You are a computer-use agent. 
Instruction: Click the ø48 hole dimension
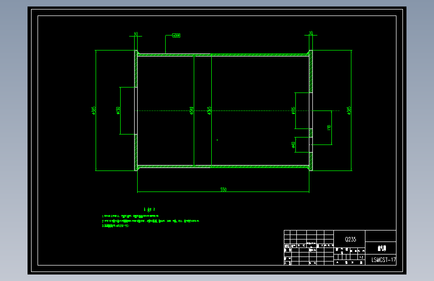293,145
